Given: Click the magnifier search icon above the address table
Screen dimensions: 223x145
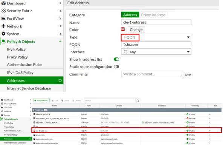Looking at the screenshot, I should (x=137, y=100).
